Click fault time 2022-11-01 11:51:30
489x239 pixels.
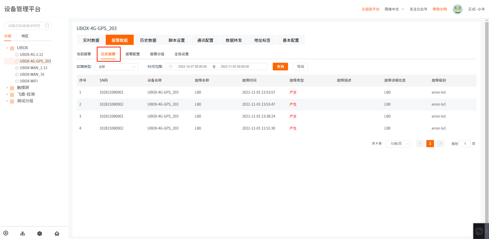[x=259, y=128]
